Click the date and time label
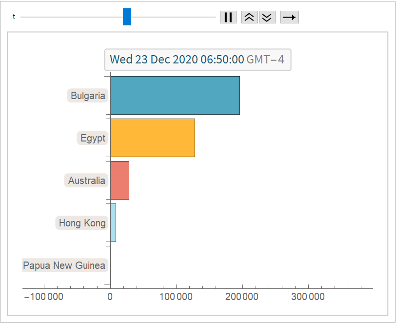Screen dimensions: 396x324 coord(198,60)
